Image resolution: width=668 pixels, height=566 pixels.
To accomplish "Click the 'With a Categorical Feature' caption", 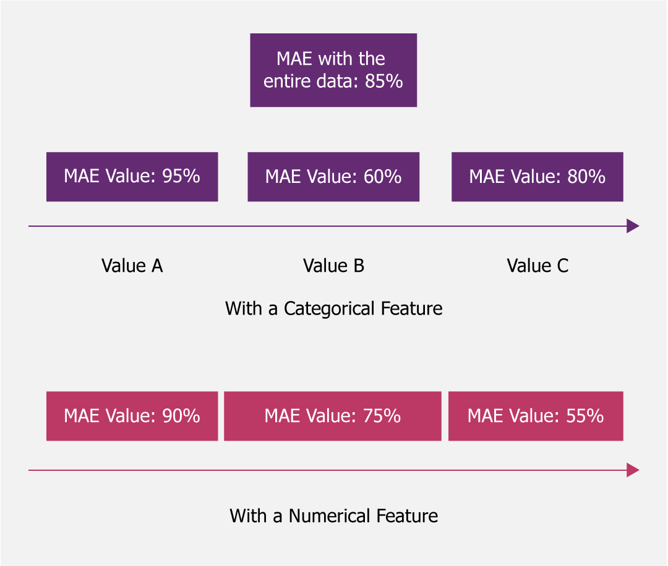I will click(x=333, y=308).
